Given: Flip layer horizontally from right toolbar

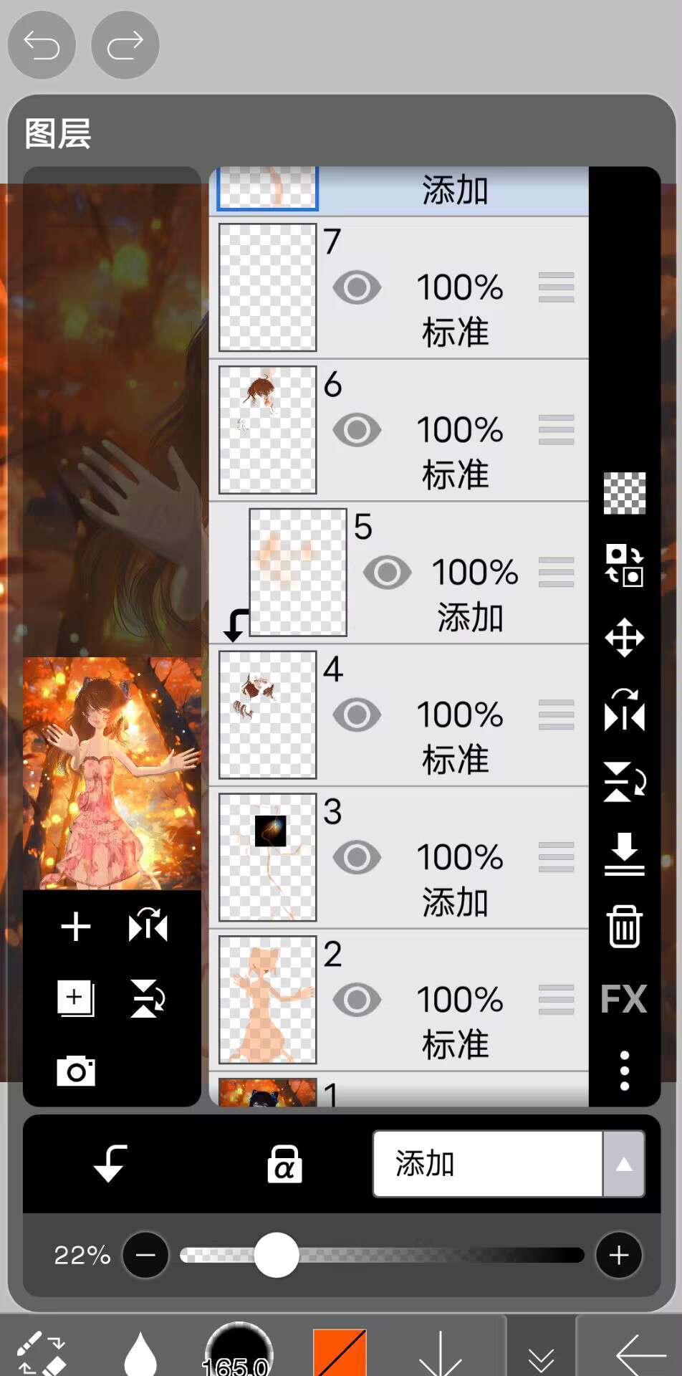Looking at the screenshot, I should (x=624, y=709).
